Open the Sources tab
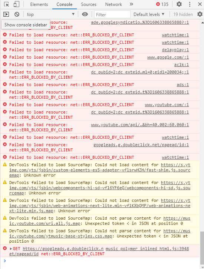The width and height of the screenshot is (204, 269). [x=89, y=4]
